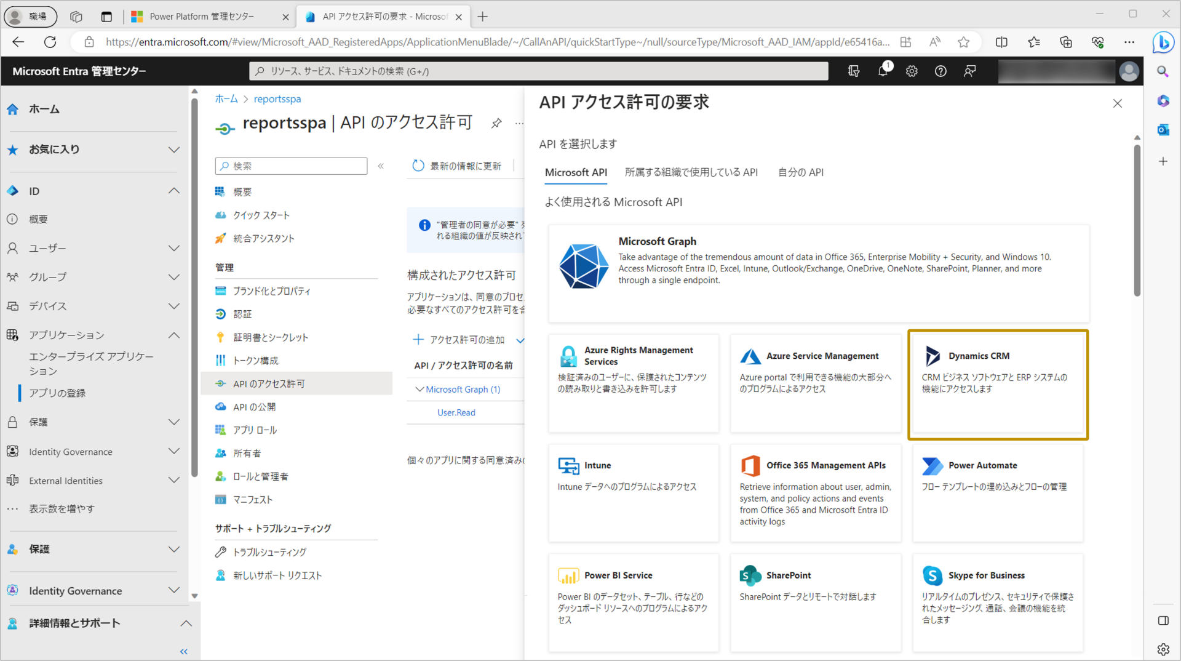The image size is (1181, 661).
Task: Open the Microsoft Graph API card
Action: pos(819,273)
